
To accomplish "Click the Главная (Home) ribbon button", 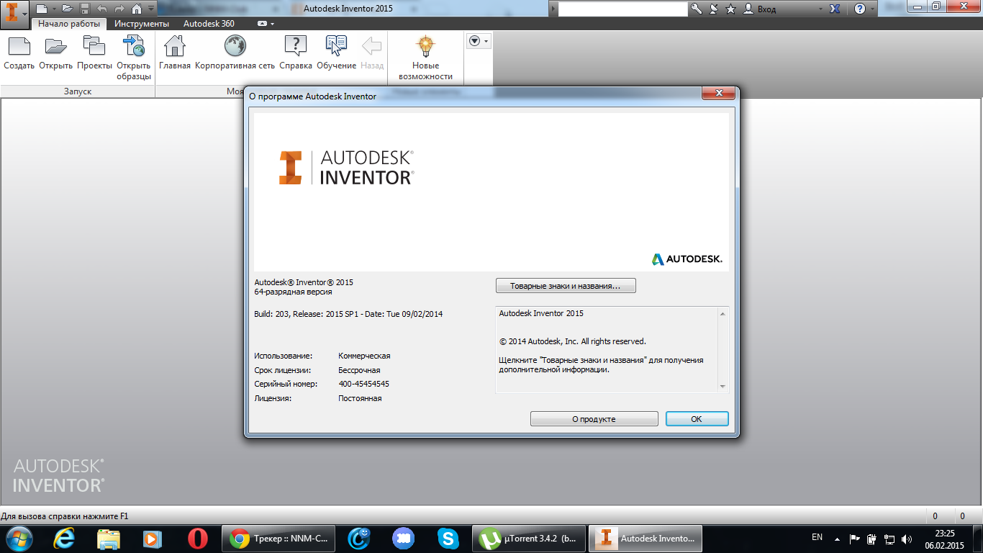I will click(x=175, y=53).
